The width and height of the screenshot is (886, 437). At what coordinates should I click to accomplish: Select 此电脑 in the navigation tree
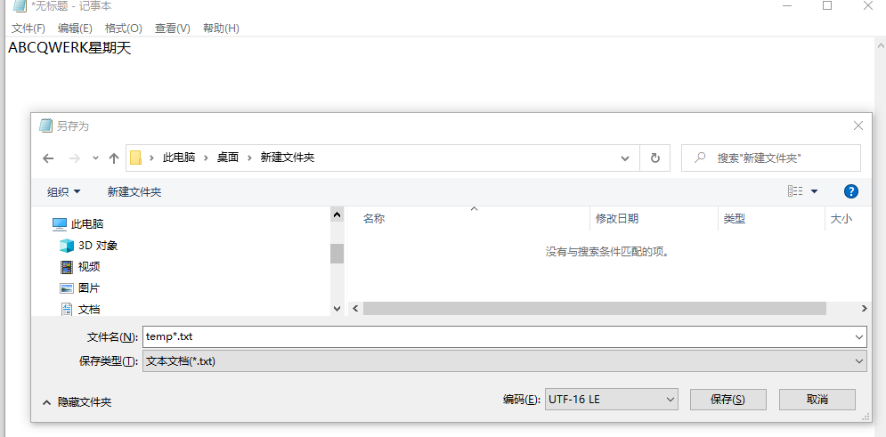(x=86, y=223)
